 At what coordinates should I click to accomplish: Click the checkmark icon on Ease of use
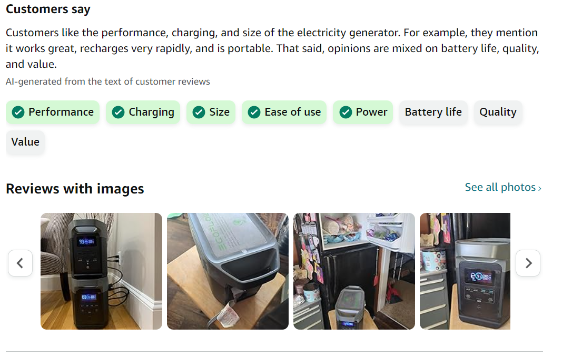click(254, 112)
